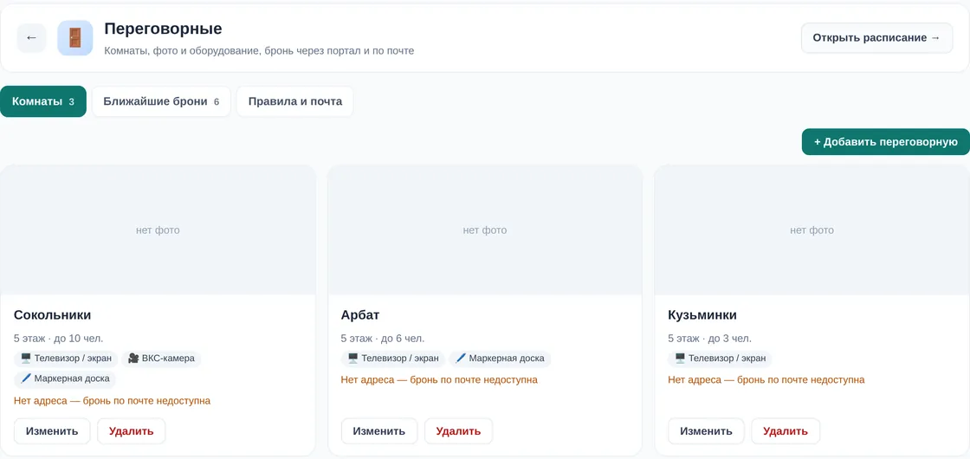Click the Арбат photo placeholder
Image resolution: width=970 pixels, height=459 pixels.
(485, 230)
